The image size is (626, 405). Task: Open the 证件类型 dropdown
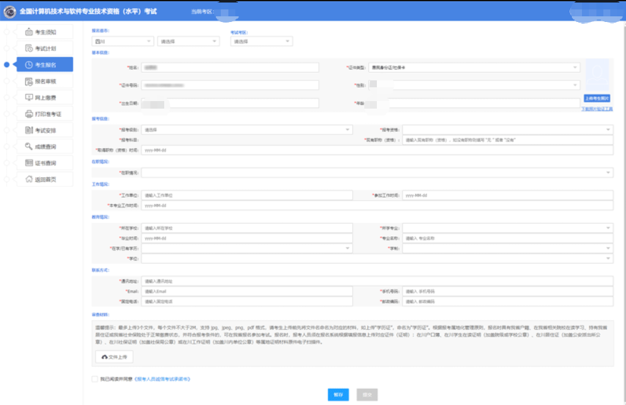(473, 67)
